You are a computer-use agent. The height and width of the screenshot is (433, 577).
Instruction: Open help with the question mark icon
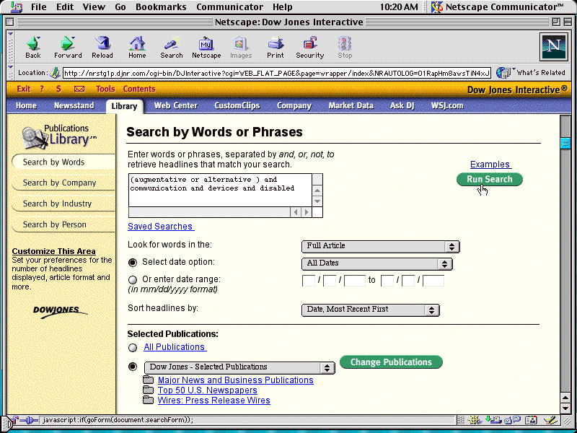pyautogui.click(x=42, y=89)
